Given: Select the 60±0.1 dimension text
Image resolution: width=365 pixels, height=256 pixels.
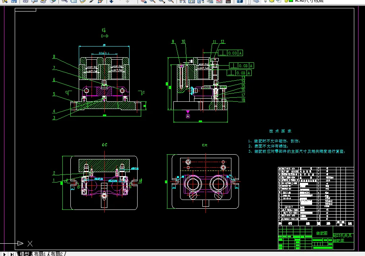Looking at the screenshot, I should tap(104, 53).
